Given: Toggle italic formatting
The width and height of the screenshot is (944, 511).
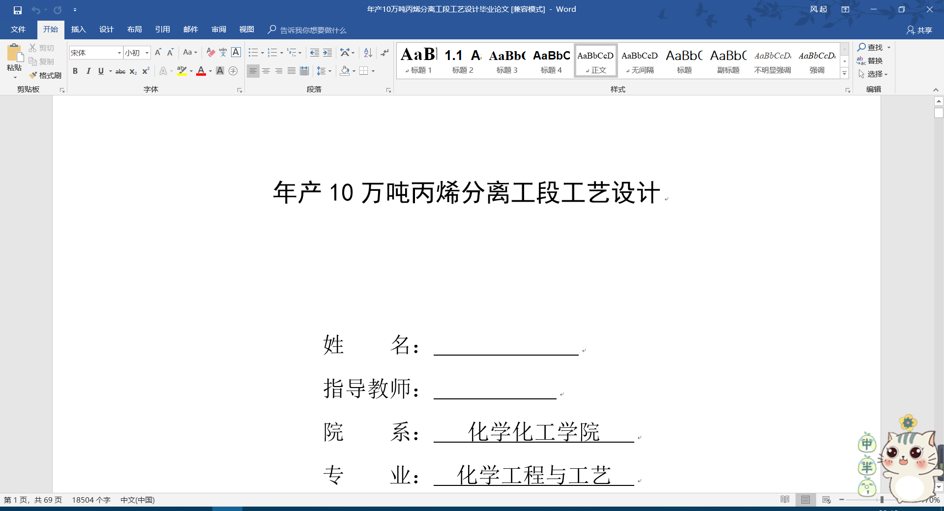Looking at the screenshot, I should (88, 71).
